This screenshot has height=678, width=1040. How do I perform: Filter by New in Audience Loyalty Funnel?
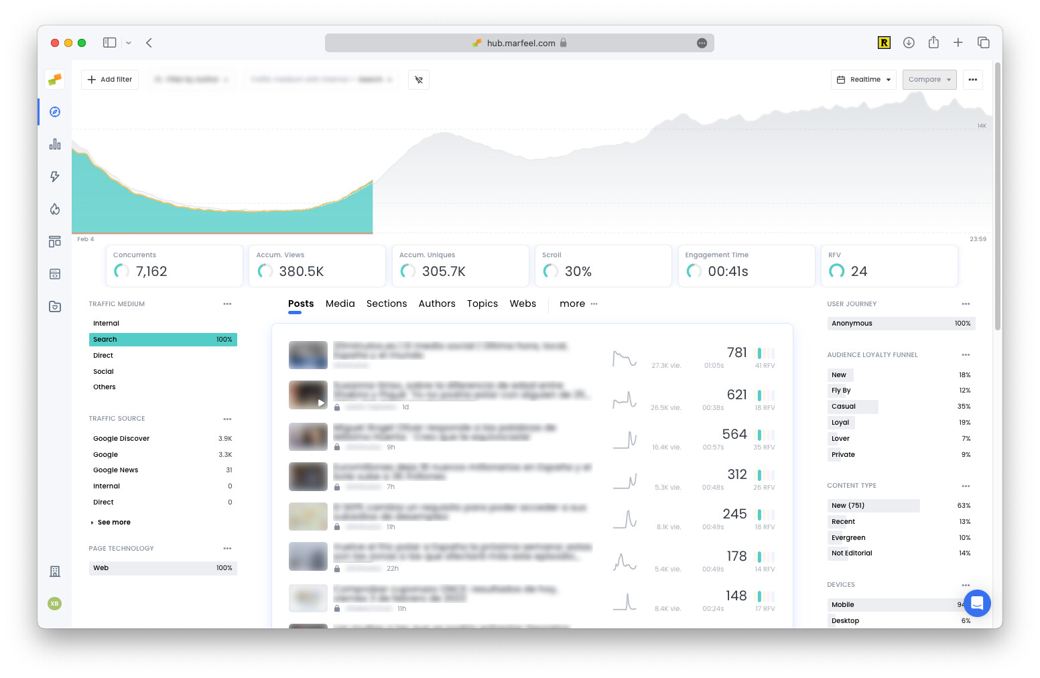(x=840, y=375)
